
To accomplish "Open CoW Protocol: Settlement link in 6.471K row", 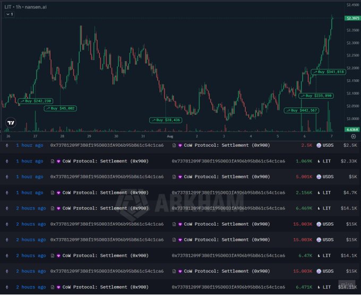I will [106, 287].
